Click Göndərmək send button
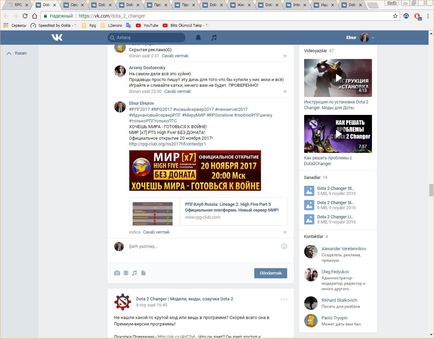 coord(271,273)
